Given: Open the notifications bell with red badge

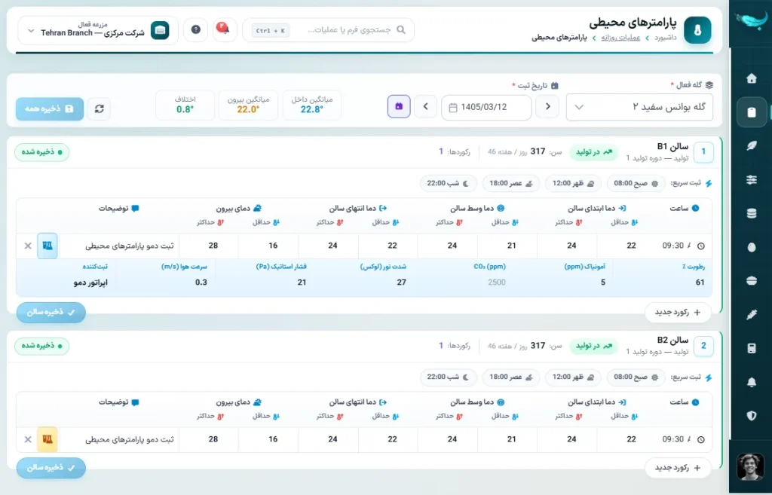Looking at the screenshot, I should tap(224, 29).
